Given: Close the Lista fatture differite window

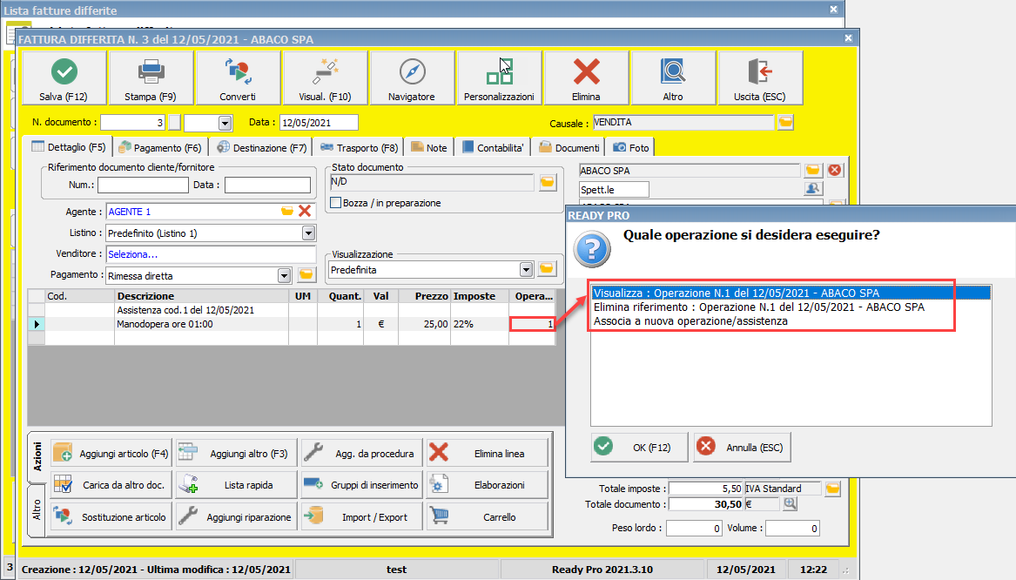Looking at the screenshot, I should point(834,9).
